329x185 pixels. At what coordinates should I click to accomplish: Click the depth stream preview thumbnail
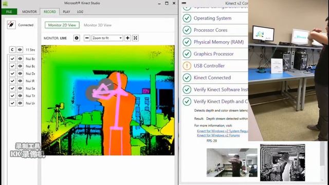pos(283,162)
